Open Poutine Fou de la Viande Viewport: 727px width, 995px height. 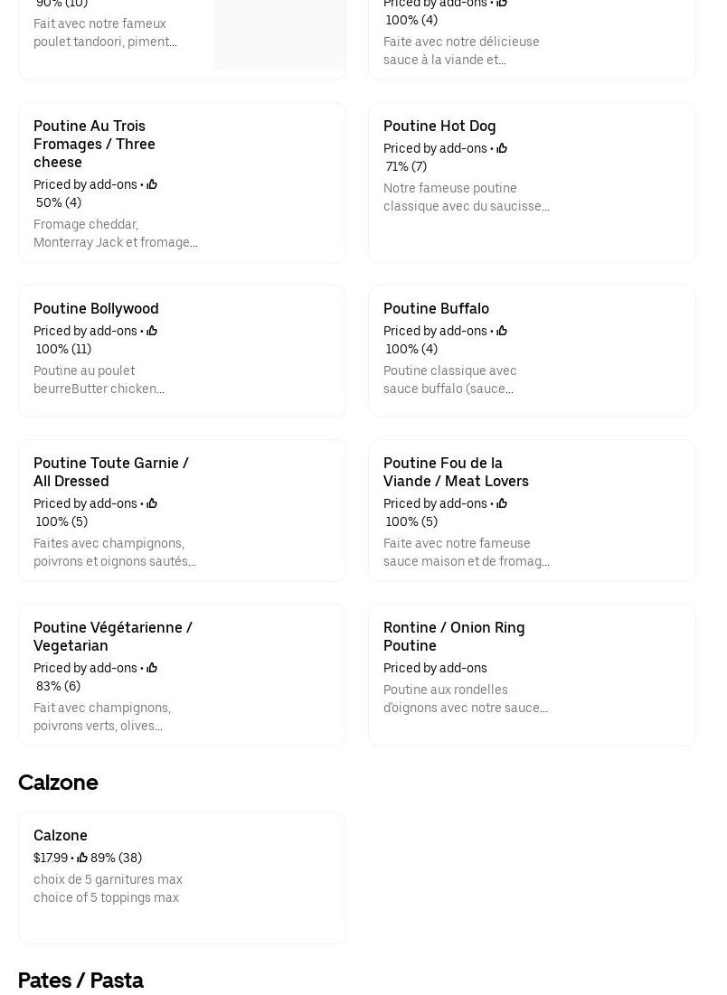coord(456,472)
